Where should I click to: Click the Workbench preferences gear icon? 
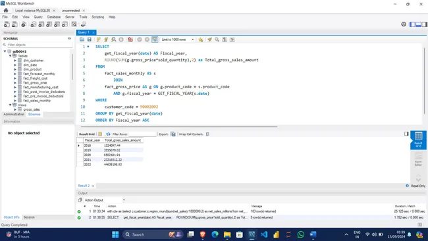404,24
